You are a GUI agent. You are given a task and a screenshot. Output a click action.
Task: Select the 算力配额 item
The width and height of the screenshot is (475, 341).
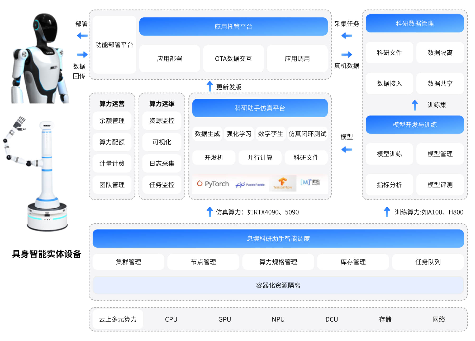coord(112,142)
